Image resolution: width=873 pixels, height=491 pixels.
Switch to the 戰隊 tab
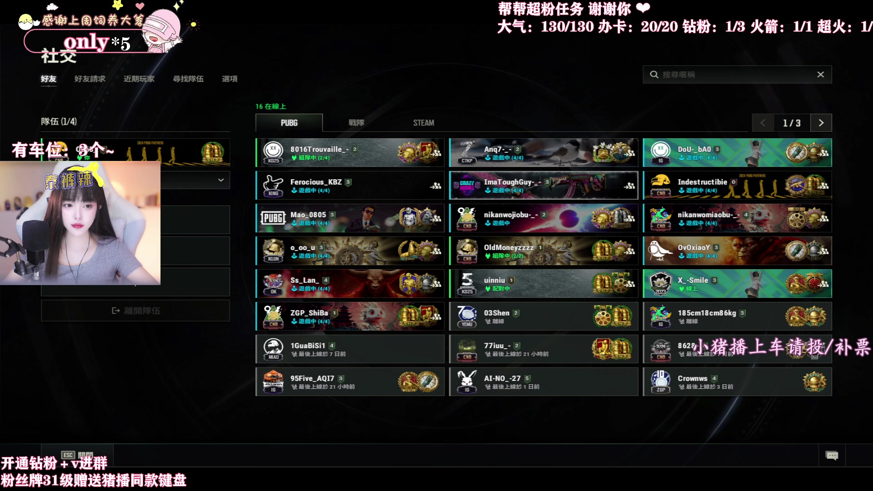[356, 123]
